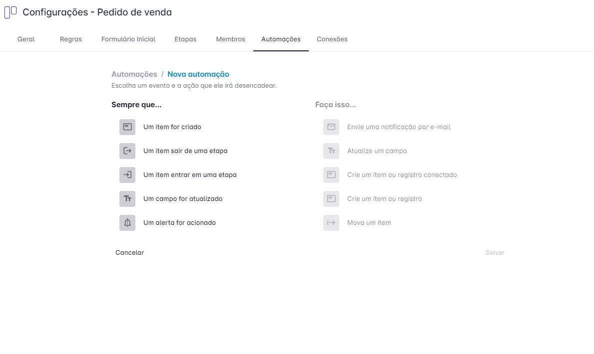This screenshot has width=594, height=354.
Task: Click the 'Atualize um campo' text icon
Action: (x=331, y=151)
